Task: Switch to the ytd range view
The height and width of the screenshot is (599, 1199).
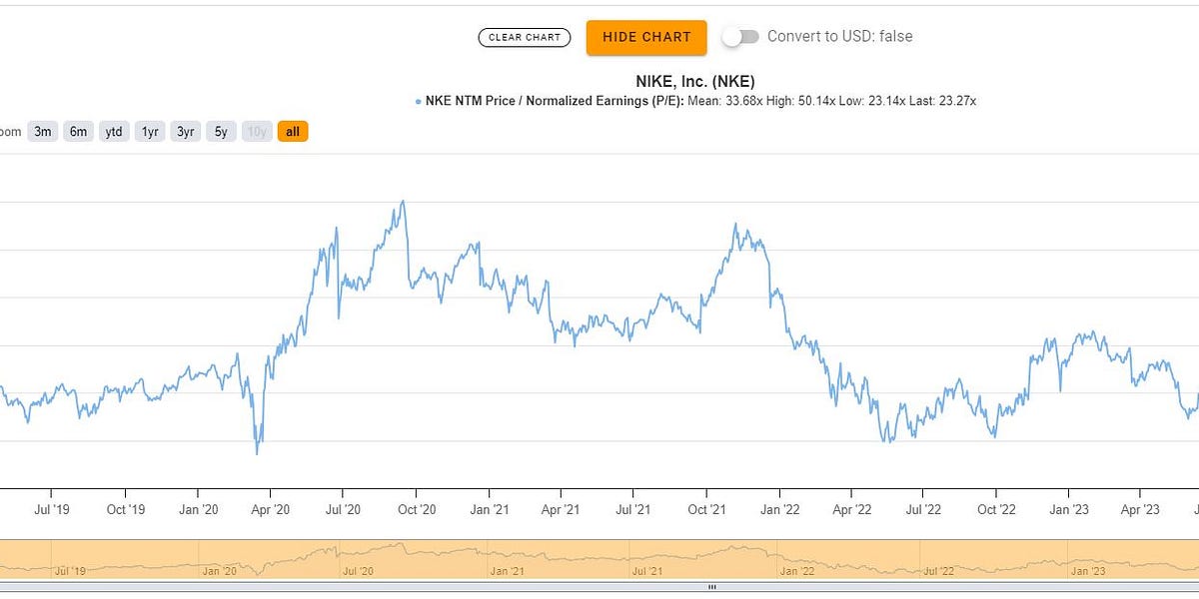Action: click(113, 131)
